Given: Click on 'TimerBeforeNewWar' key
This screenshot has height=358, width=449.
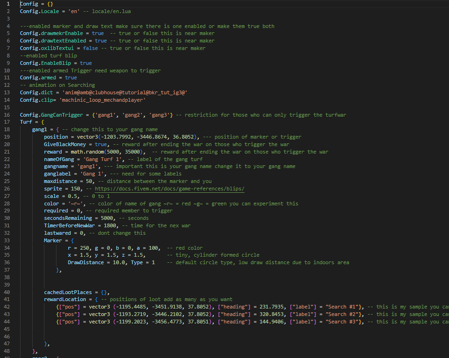Looking at the screenshot, I should coord(69,226).
